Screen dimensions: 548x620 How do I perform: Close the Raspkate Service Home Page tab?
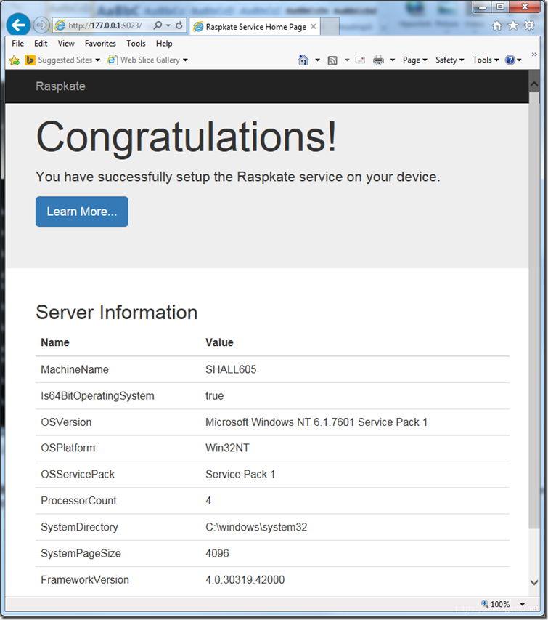[313, 26]
